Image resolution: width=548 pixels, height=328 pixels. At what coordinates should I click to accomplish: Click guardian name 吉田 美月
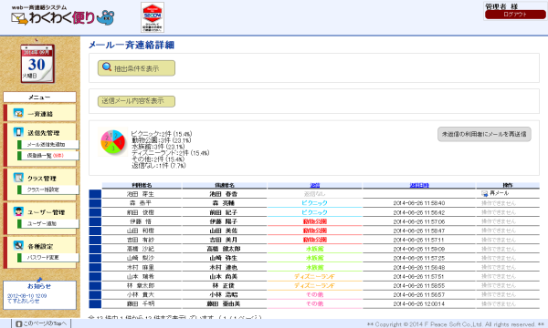tap(224, 240)
